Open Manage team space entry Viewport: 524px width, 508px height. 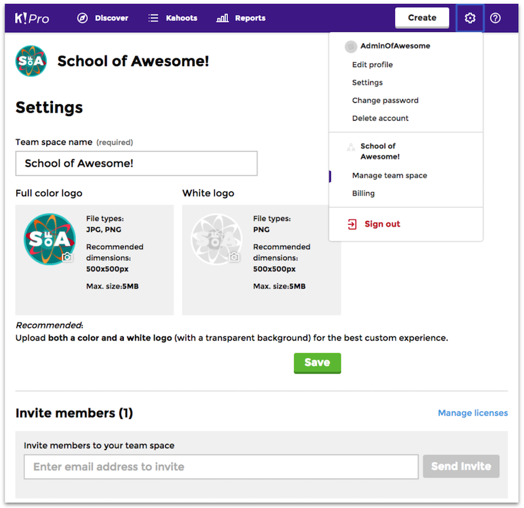pos(389,176)
